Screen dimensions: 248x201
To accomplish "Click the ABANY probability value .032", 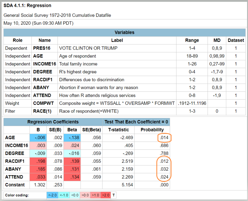I will tap(164, 169).
